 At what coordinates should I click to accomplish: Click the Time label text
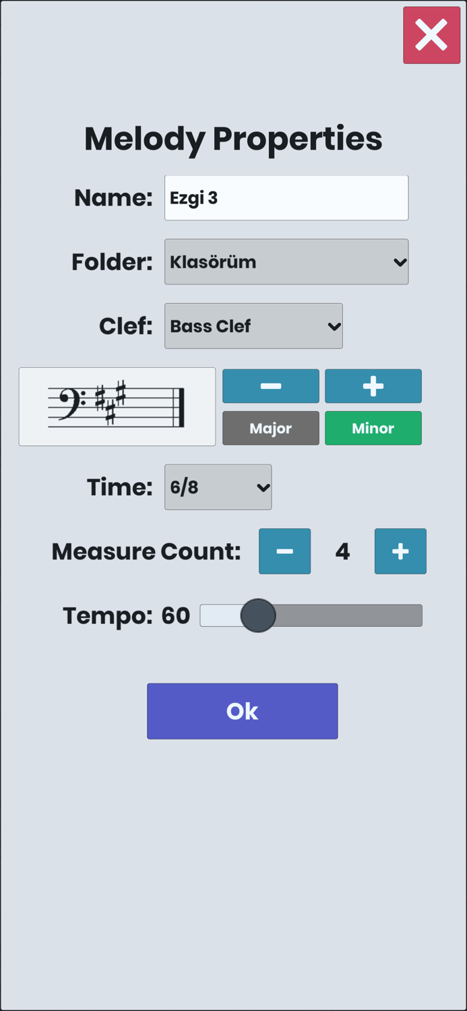[x=120, y=487]
